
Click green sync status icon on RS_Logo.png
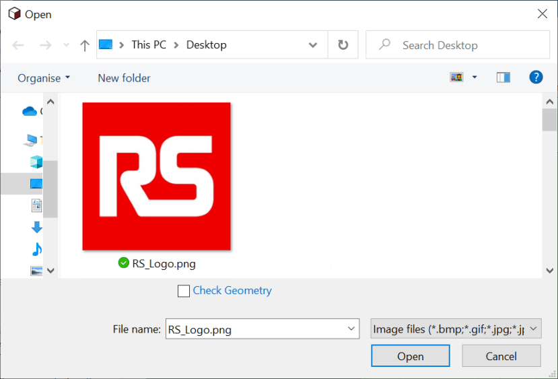(x=123, y=263)
